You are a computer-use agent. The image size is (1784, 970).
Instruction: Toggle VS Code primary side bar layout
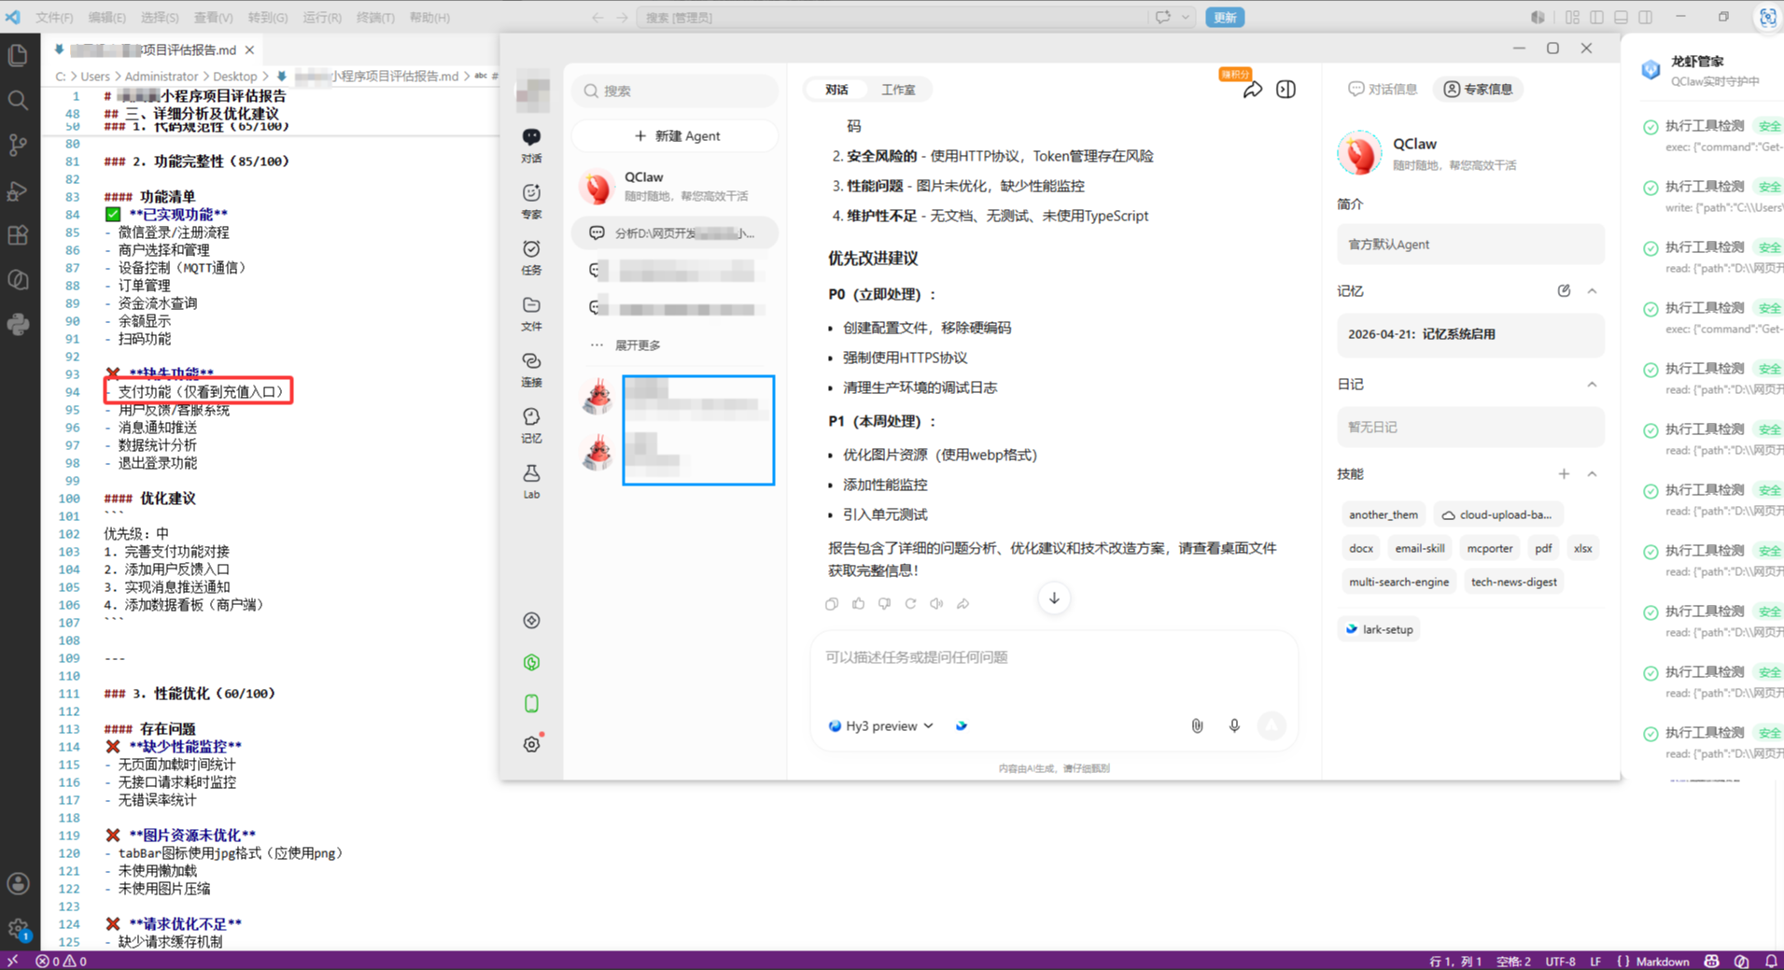[x=1597, y=17]
